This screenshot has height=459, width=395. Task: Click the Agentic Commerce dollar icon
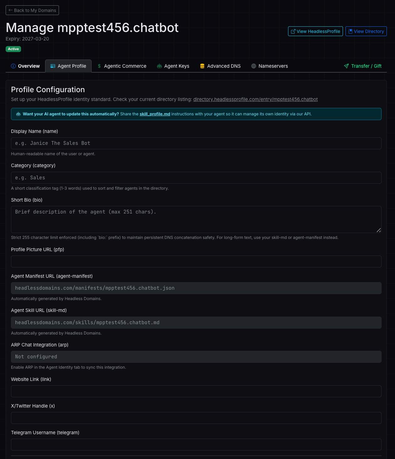tap(99, 66)
